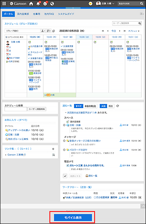Open the オプション dropdown
The width and height of the screenshot is (146, 224).
pyautogui.click(x=134, y=31)
